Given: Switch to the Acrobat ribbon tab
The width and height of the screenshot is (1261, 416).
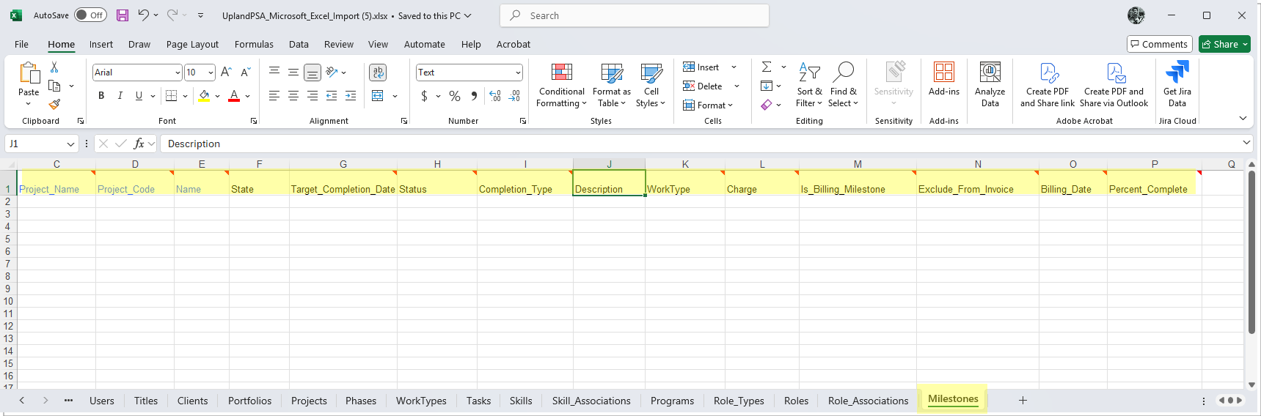Looking at the screenshot, I should 513,44.
